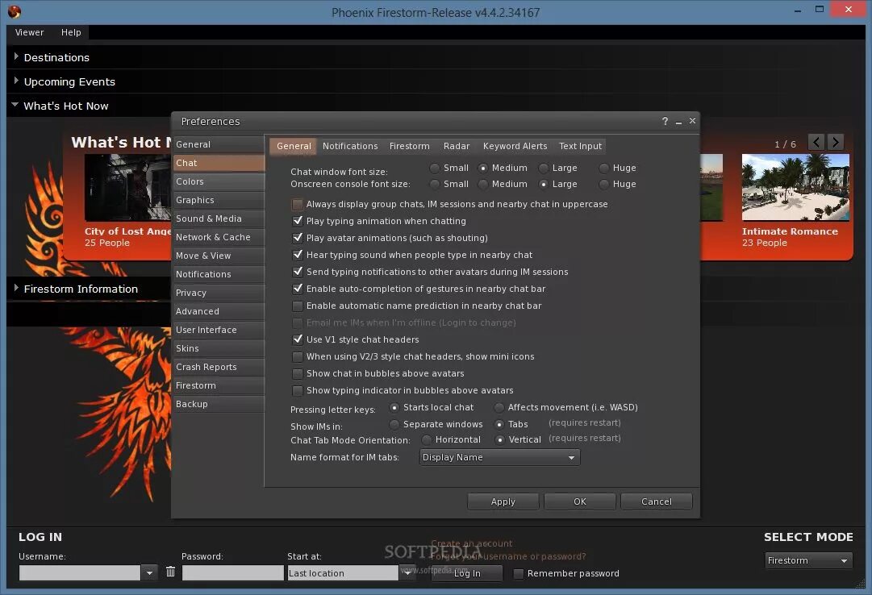Enable typing indicator in bubbles above avatars

tap(298, 390)
